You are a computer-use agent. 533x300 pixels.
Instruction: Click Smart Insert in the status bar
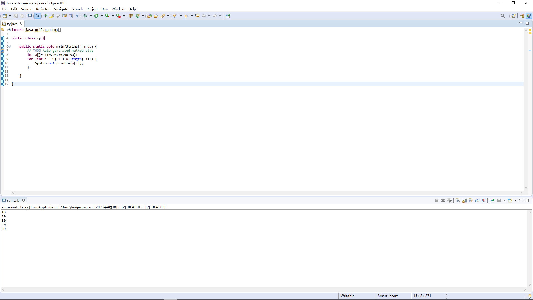click(387, 296)
